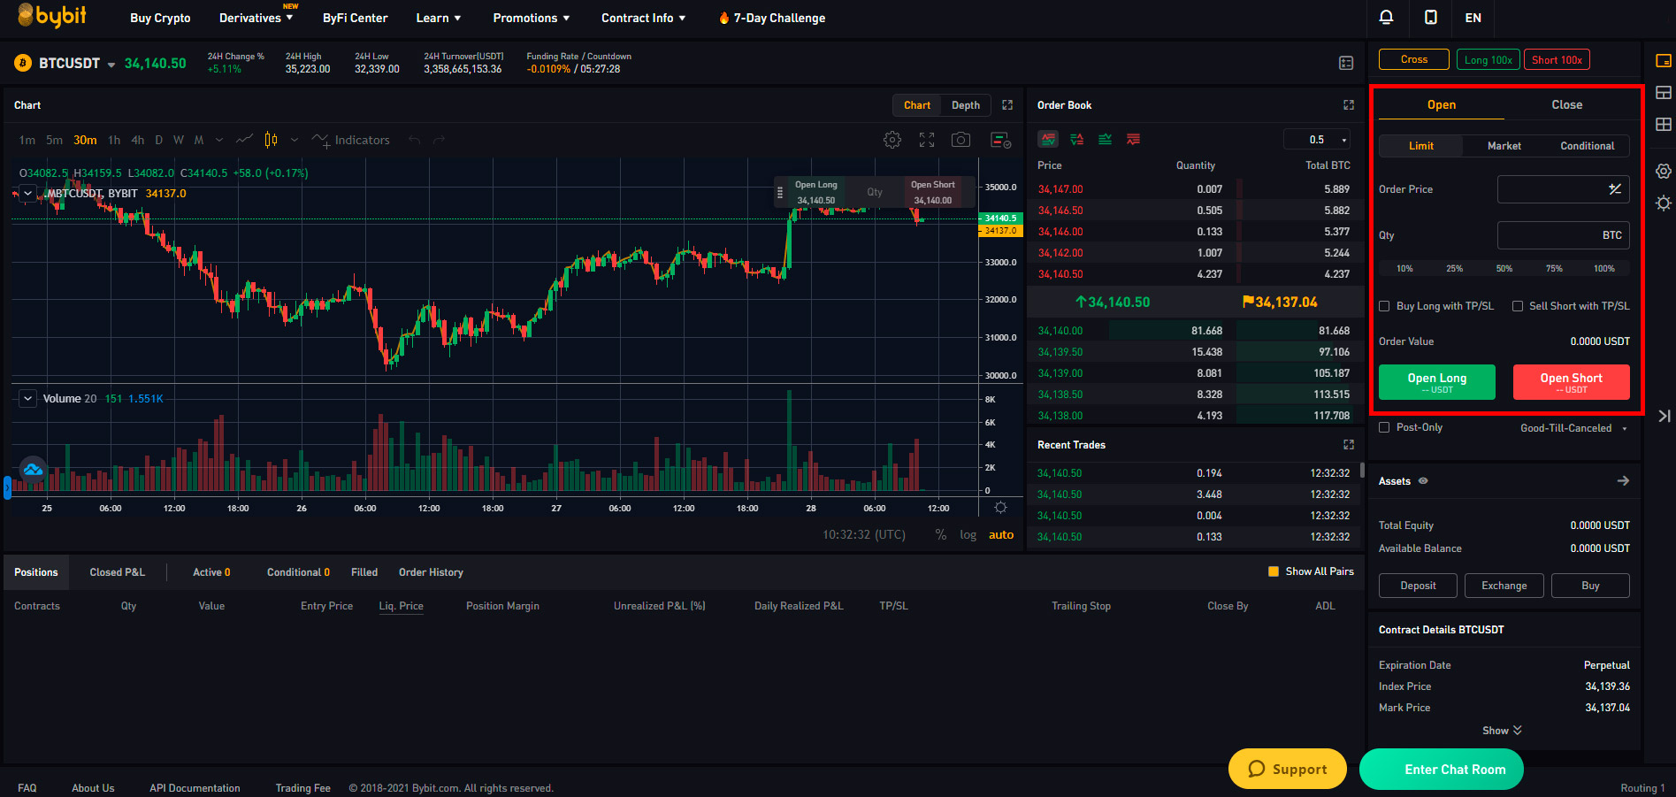Open the Contract Info menu
Image resolution: width=1676 pixels, height=797 pixels.
point(644,18)
